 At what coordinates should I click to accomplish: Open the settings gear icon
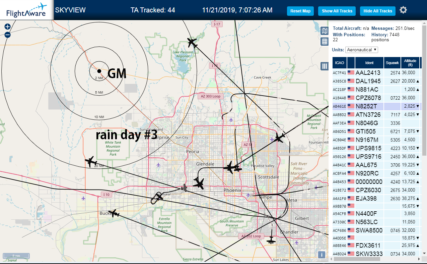click(x=403, y=10)
